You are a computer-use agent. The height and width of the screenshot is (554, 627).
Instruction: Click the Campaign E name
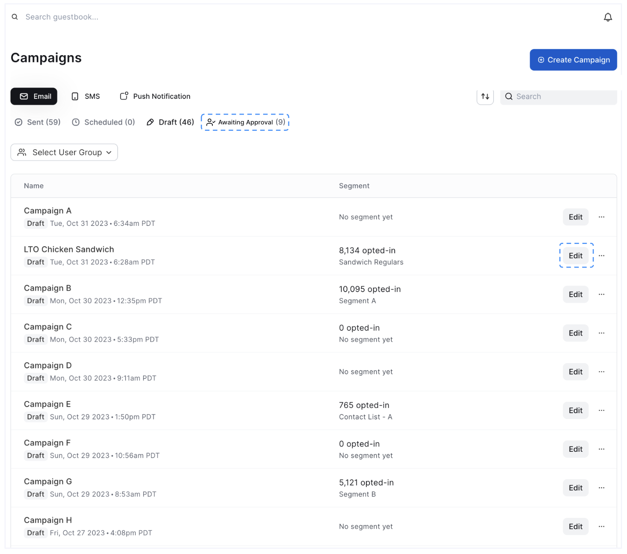[x=47, y=404]
